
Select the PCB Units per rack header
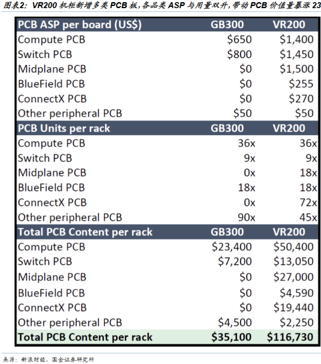coord(64,128)
